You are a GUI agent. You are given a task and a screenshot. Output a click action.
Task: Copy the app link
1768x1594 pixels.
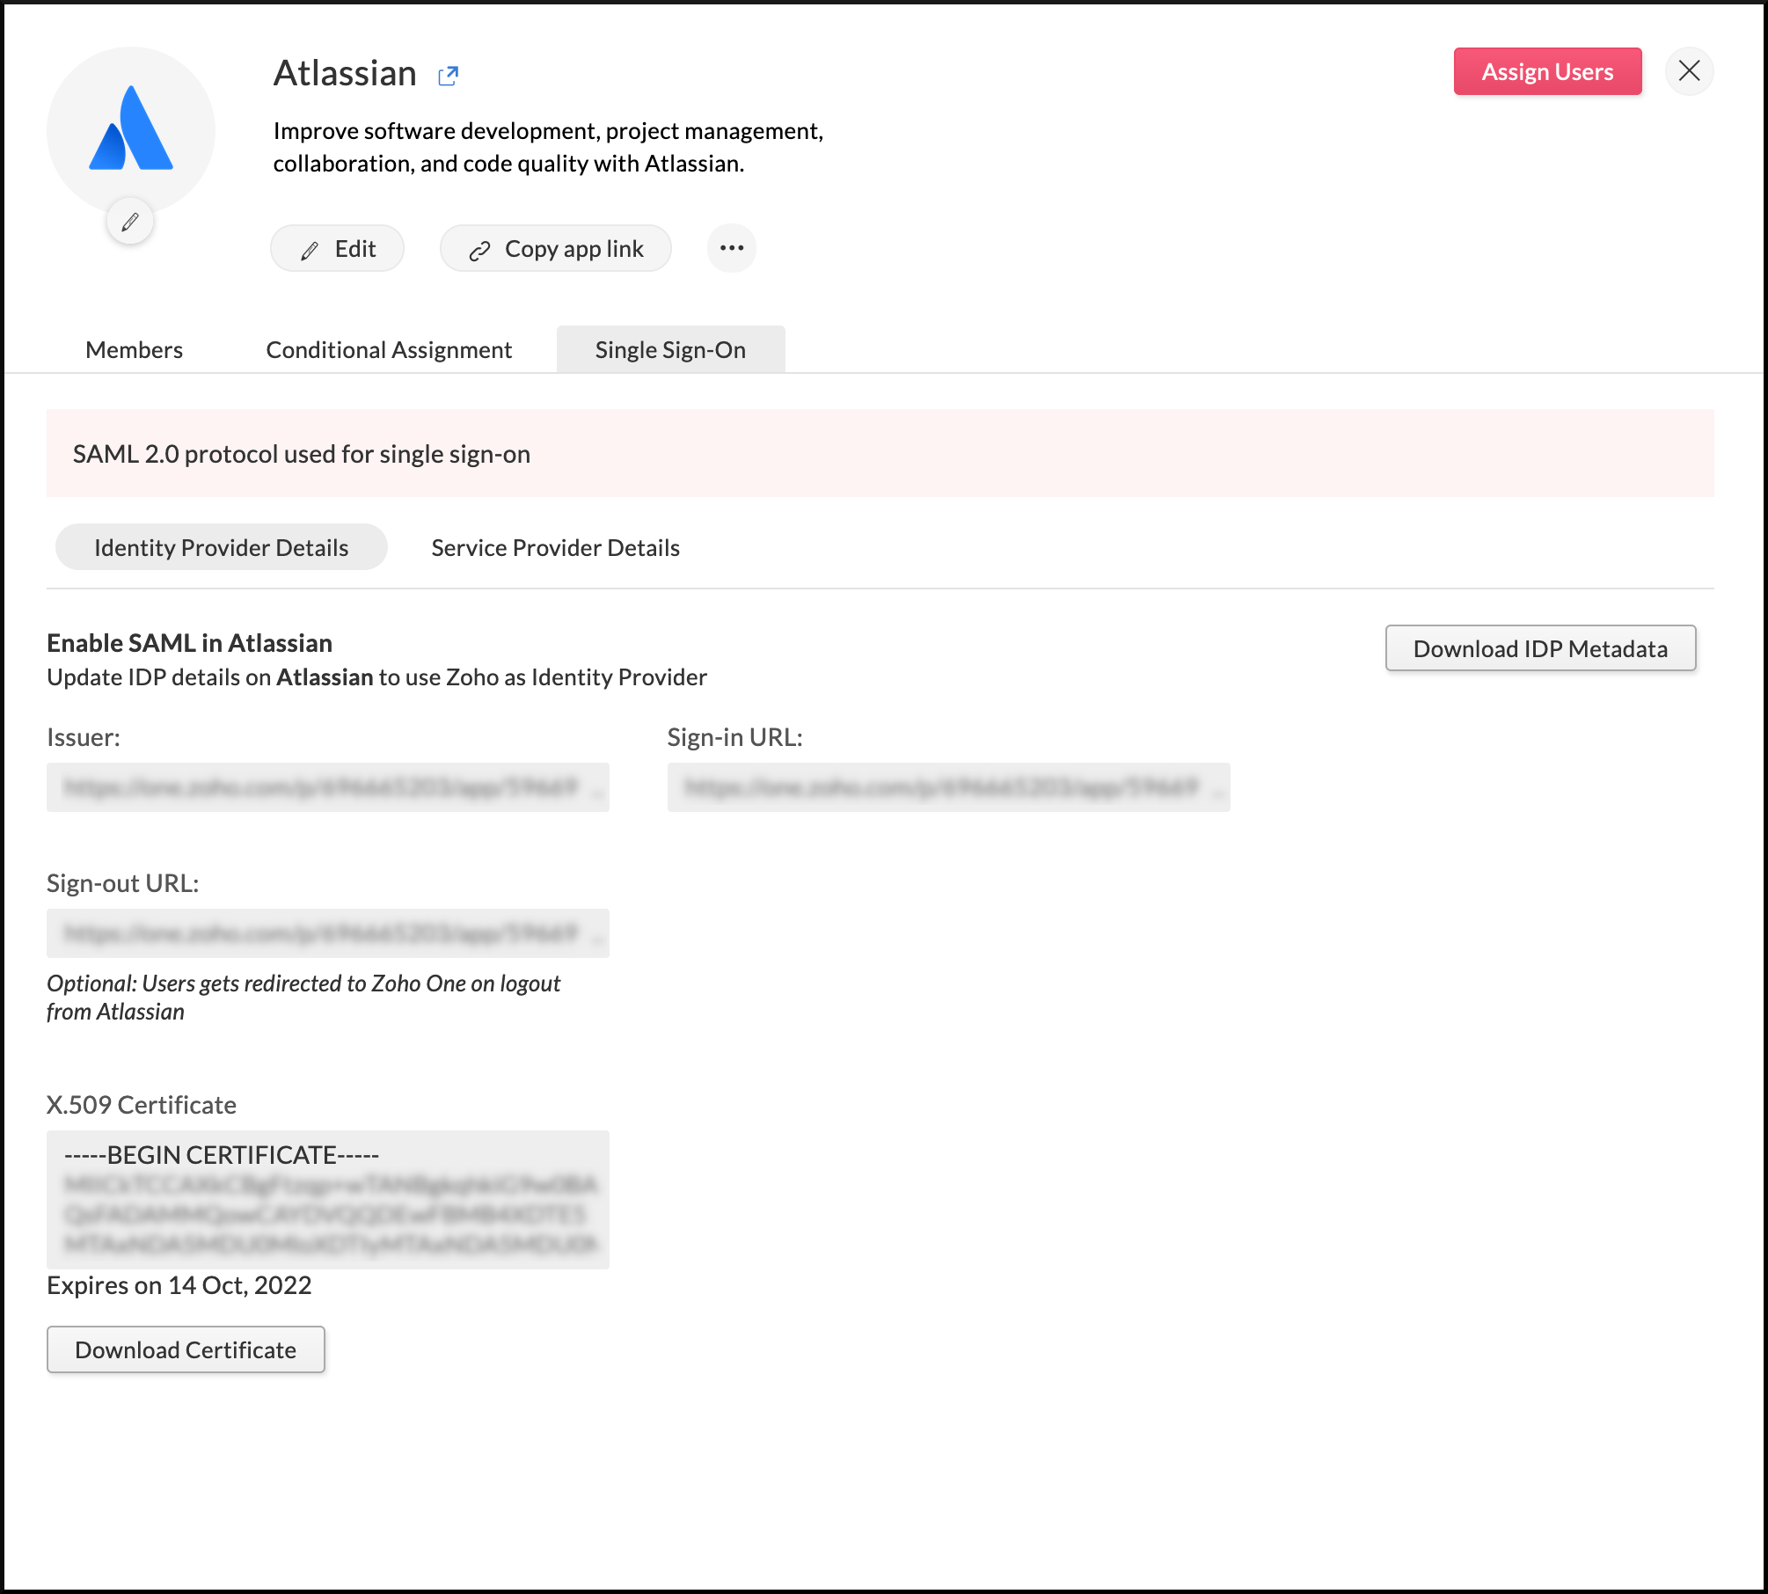click(556, 249)
